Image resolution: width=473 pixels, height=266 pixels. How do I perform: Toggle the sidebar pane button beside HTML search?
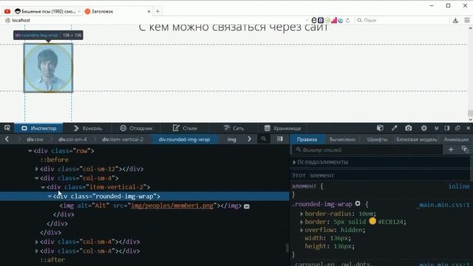[280, 139]
